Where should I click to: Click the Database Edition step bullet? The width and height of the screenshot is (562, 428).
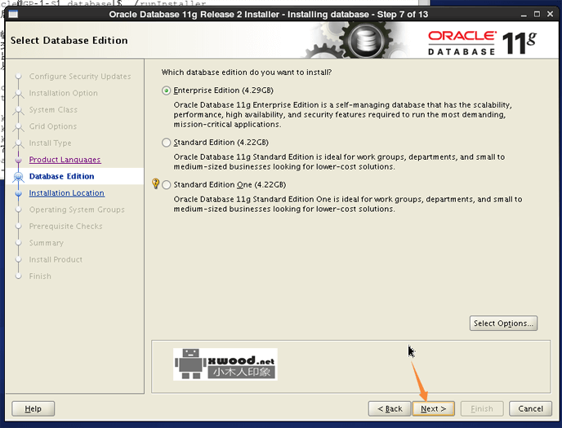(x=18, y=176)
